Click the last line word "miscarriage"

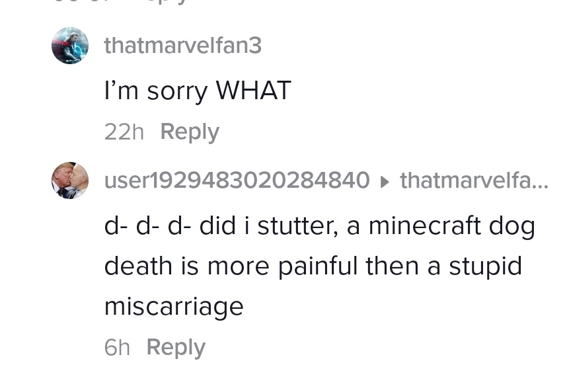click(174, 306)
